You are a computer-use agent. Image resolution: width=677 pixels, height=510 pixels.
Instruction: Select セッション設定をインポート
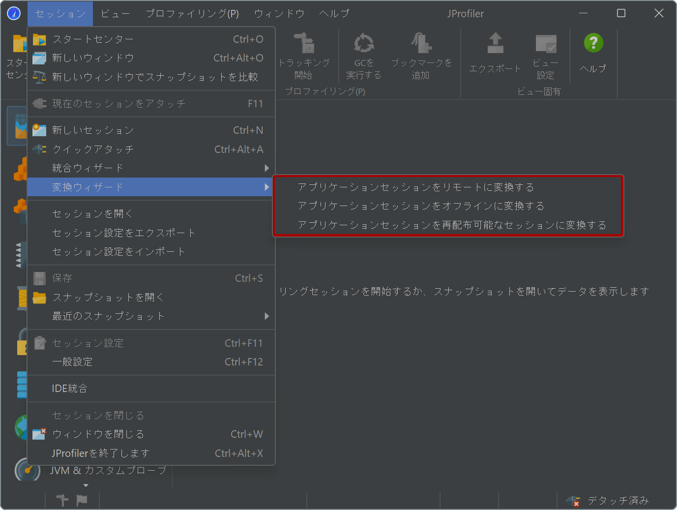pyautogui.click(x=151, y=252)
